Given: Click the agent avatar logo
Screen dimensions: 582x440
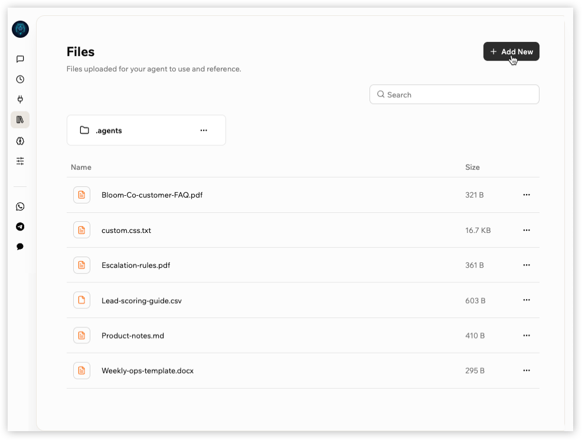Looking at the screenshot, I should [x=21, y=29].
